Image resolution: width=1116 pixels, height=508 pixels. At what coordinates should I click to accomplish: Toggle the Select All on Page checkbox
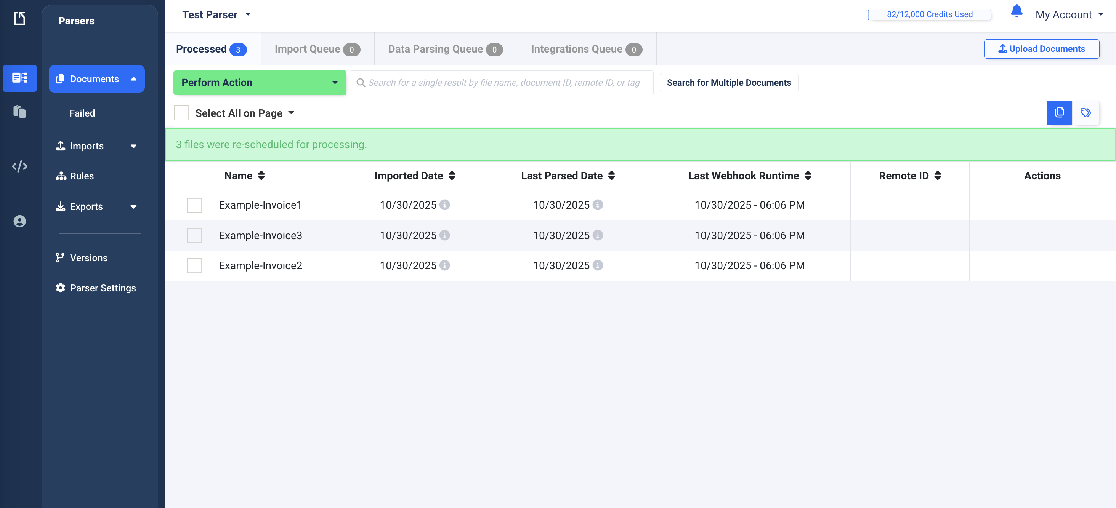[181, 113]
